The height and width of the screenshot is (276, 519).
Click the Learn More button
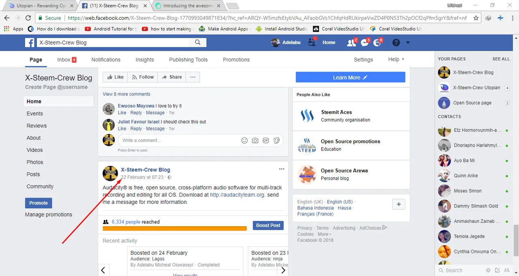[x=350, y=77]
